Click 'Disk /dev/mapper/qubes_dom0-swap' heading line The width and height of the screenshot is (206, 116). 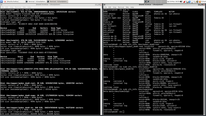tap(41, 95)
